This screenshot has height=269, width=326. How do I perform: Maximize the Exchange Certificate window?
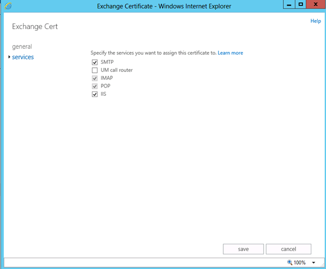tap(301, 4)
